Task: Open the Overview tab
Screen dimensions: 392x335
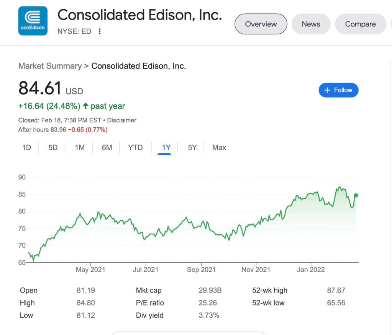Action: pyautogui.click(x=261, y=24)
